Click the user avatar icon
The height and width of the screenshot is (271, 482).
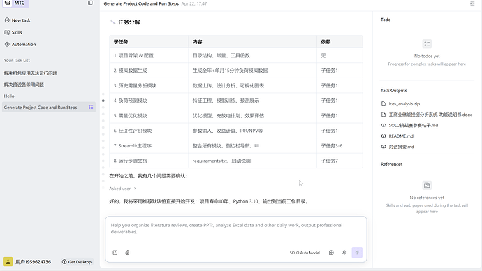click(x=8, y=262)
